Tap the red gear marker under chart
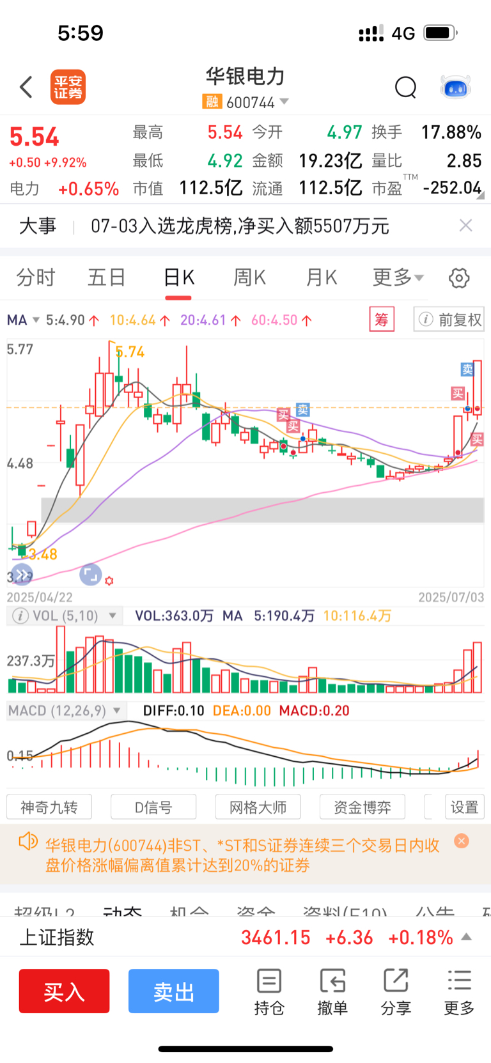Viewport: 491px width, 1063px height. click(x=109, y=580)
